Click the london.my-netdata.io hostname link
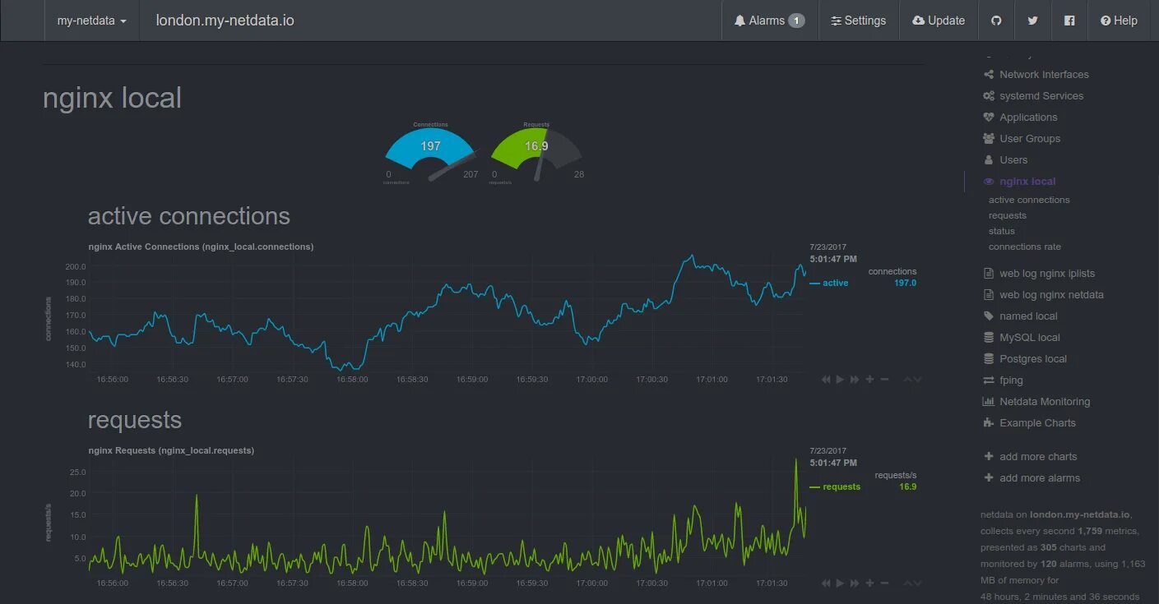Viewport: 1159px width, 604px height. click(x=225, y=21)
